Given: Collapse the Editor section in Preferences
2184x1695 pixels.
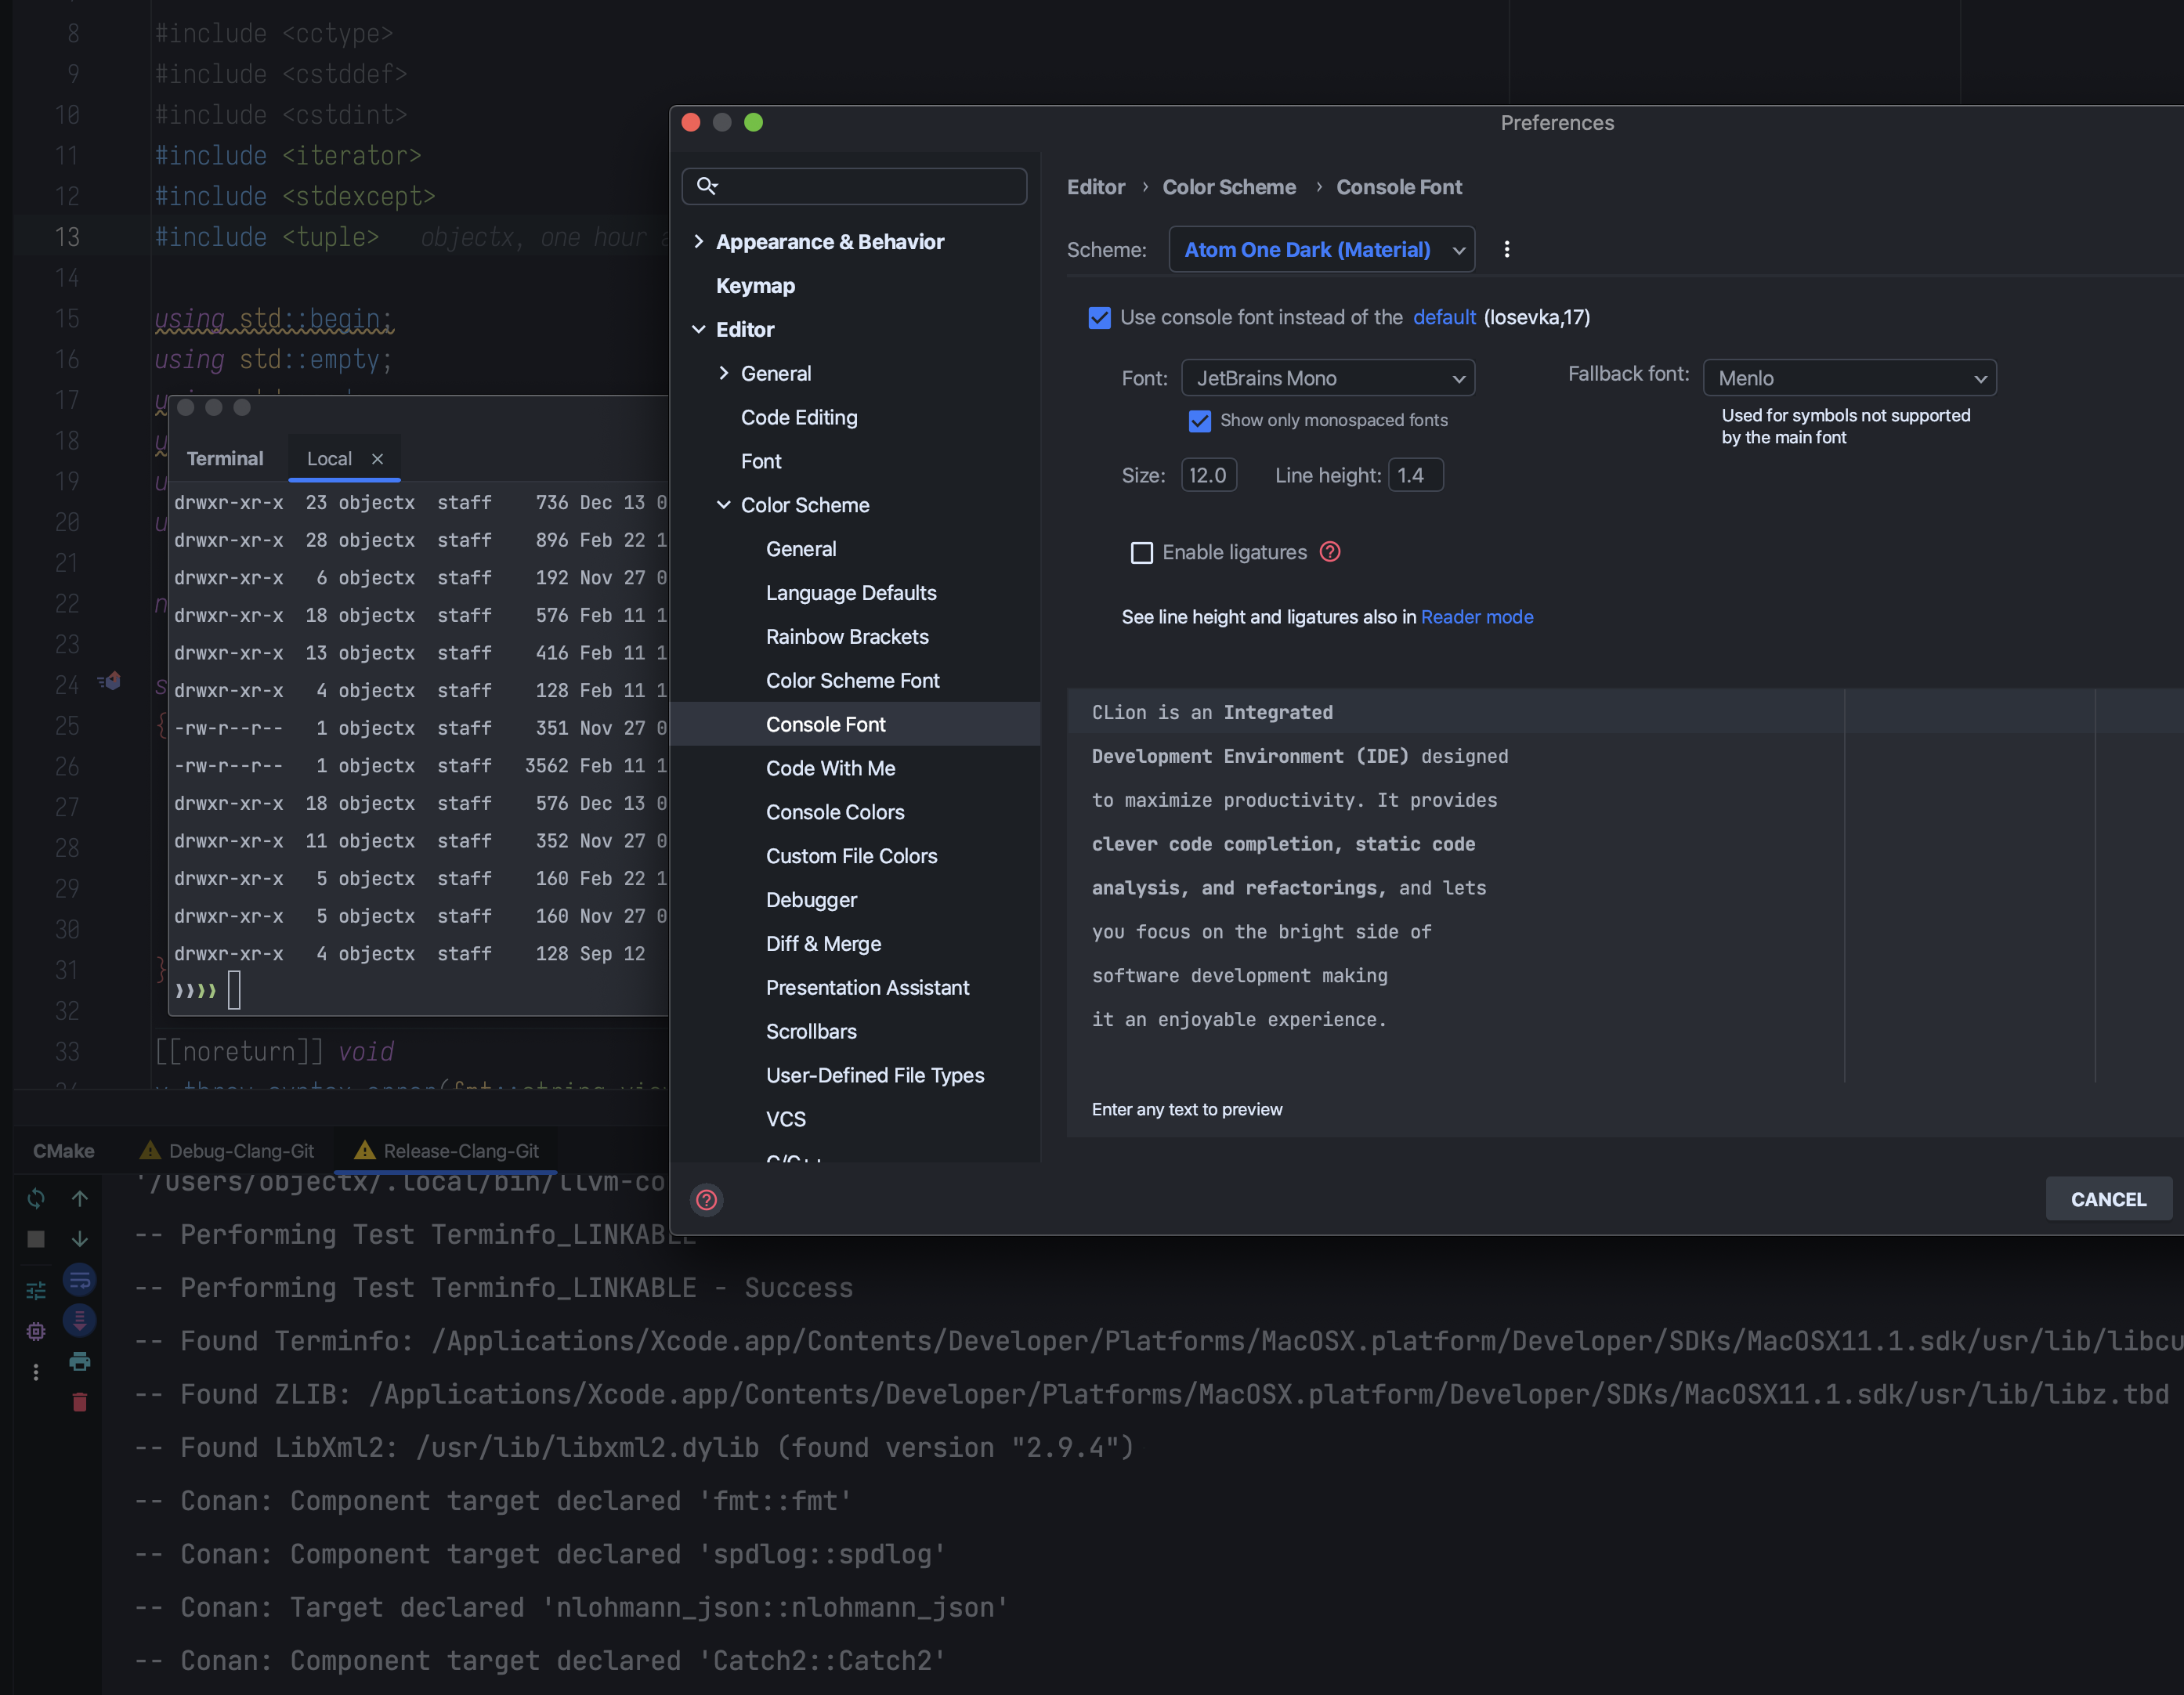Looking at the screenshot, I should [698, 329].
